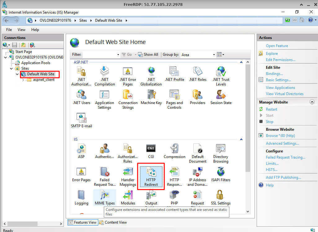Open HTTP Redirect settings
Image resolution: width=318 pixels, height=232 pixels.
151,176
